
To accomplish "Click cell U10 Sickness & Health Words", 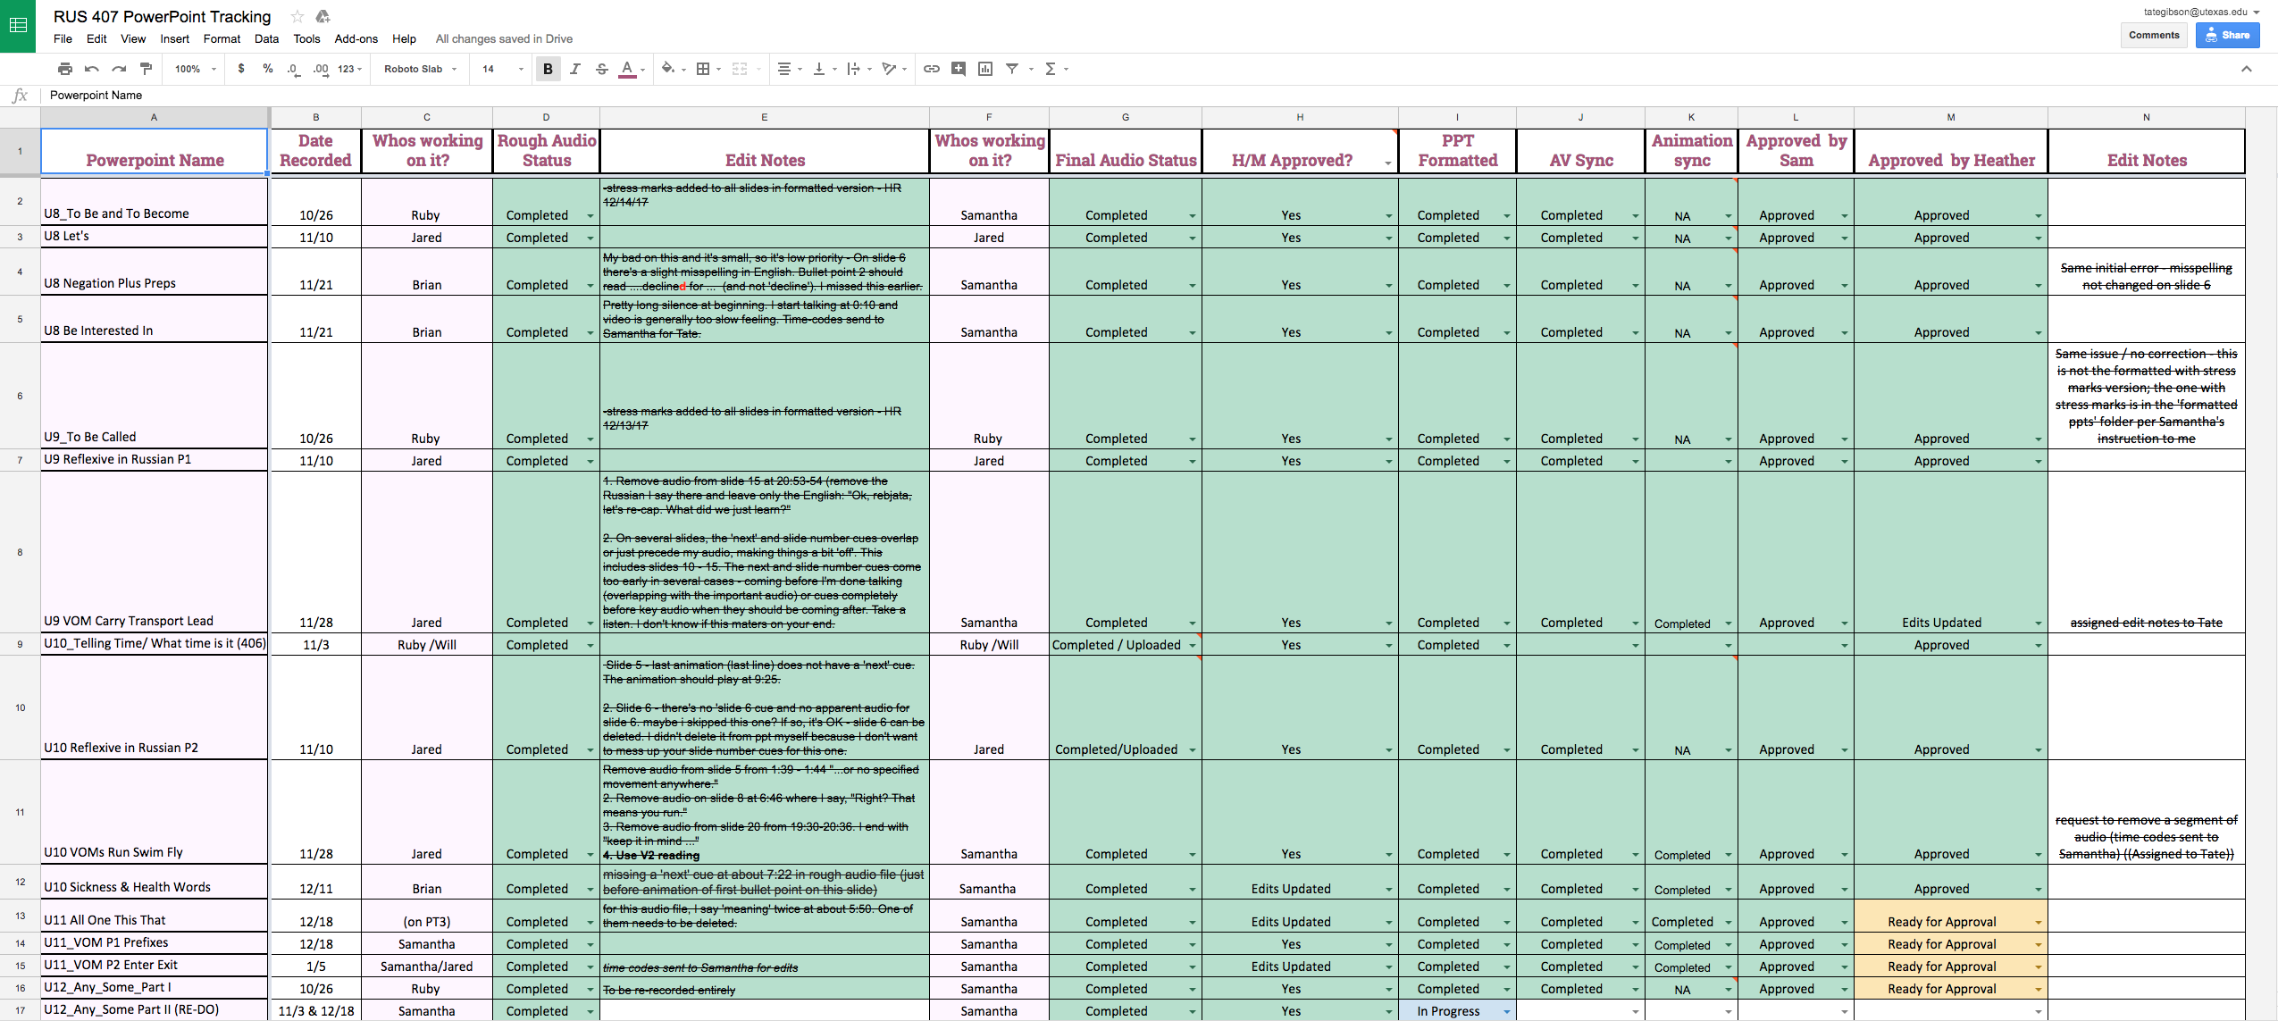I will coord(154,882).
